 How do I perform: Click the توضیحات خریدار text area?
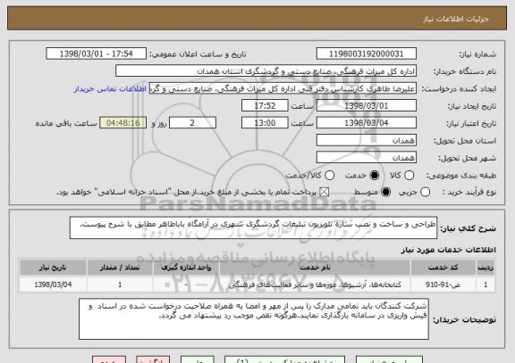[254, 318]
